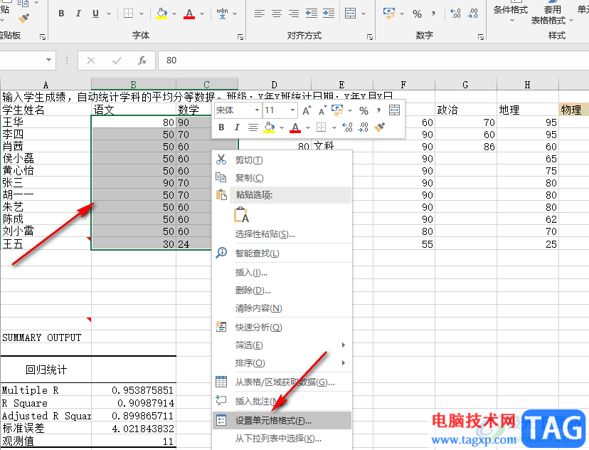
Task: Open the merge and center dropdown arrow
Action: (x=364, y=14)
